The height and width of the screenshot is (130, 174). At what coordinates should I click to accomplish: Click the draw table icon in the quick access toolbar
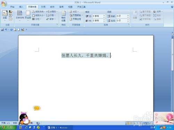23,30
